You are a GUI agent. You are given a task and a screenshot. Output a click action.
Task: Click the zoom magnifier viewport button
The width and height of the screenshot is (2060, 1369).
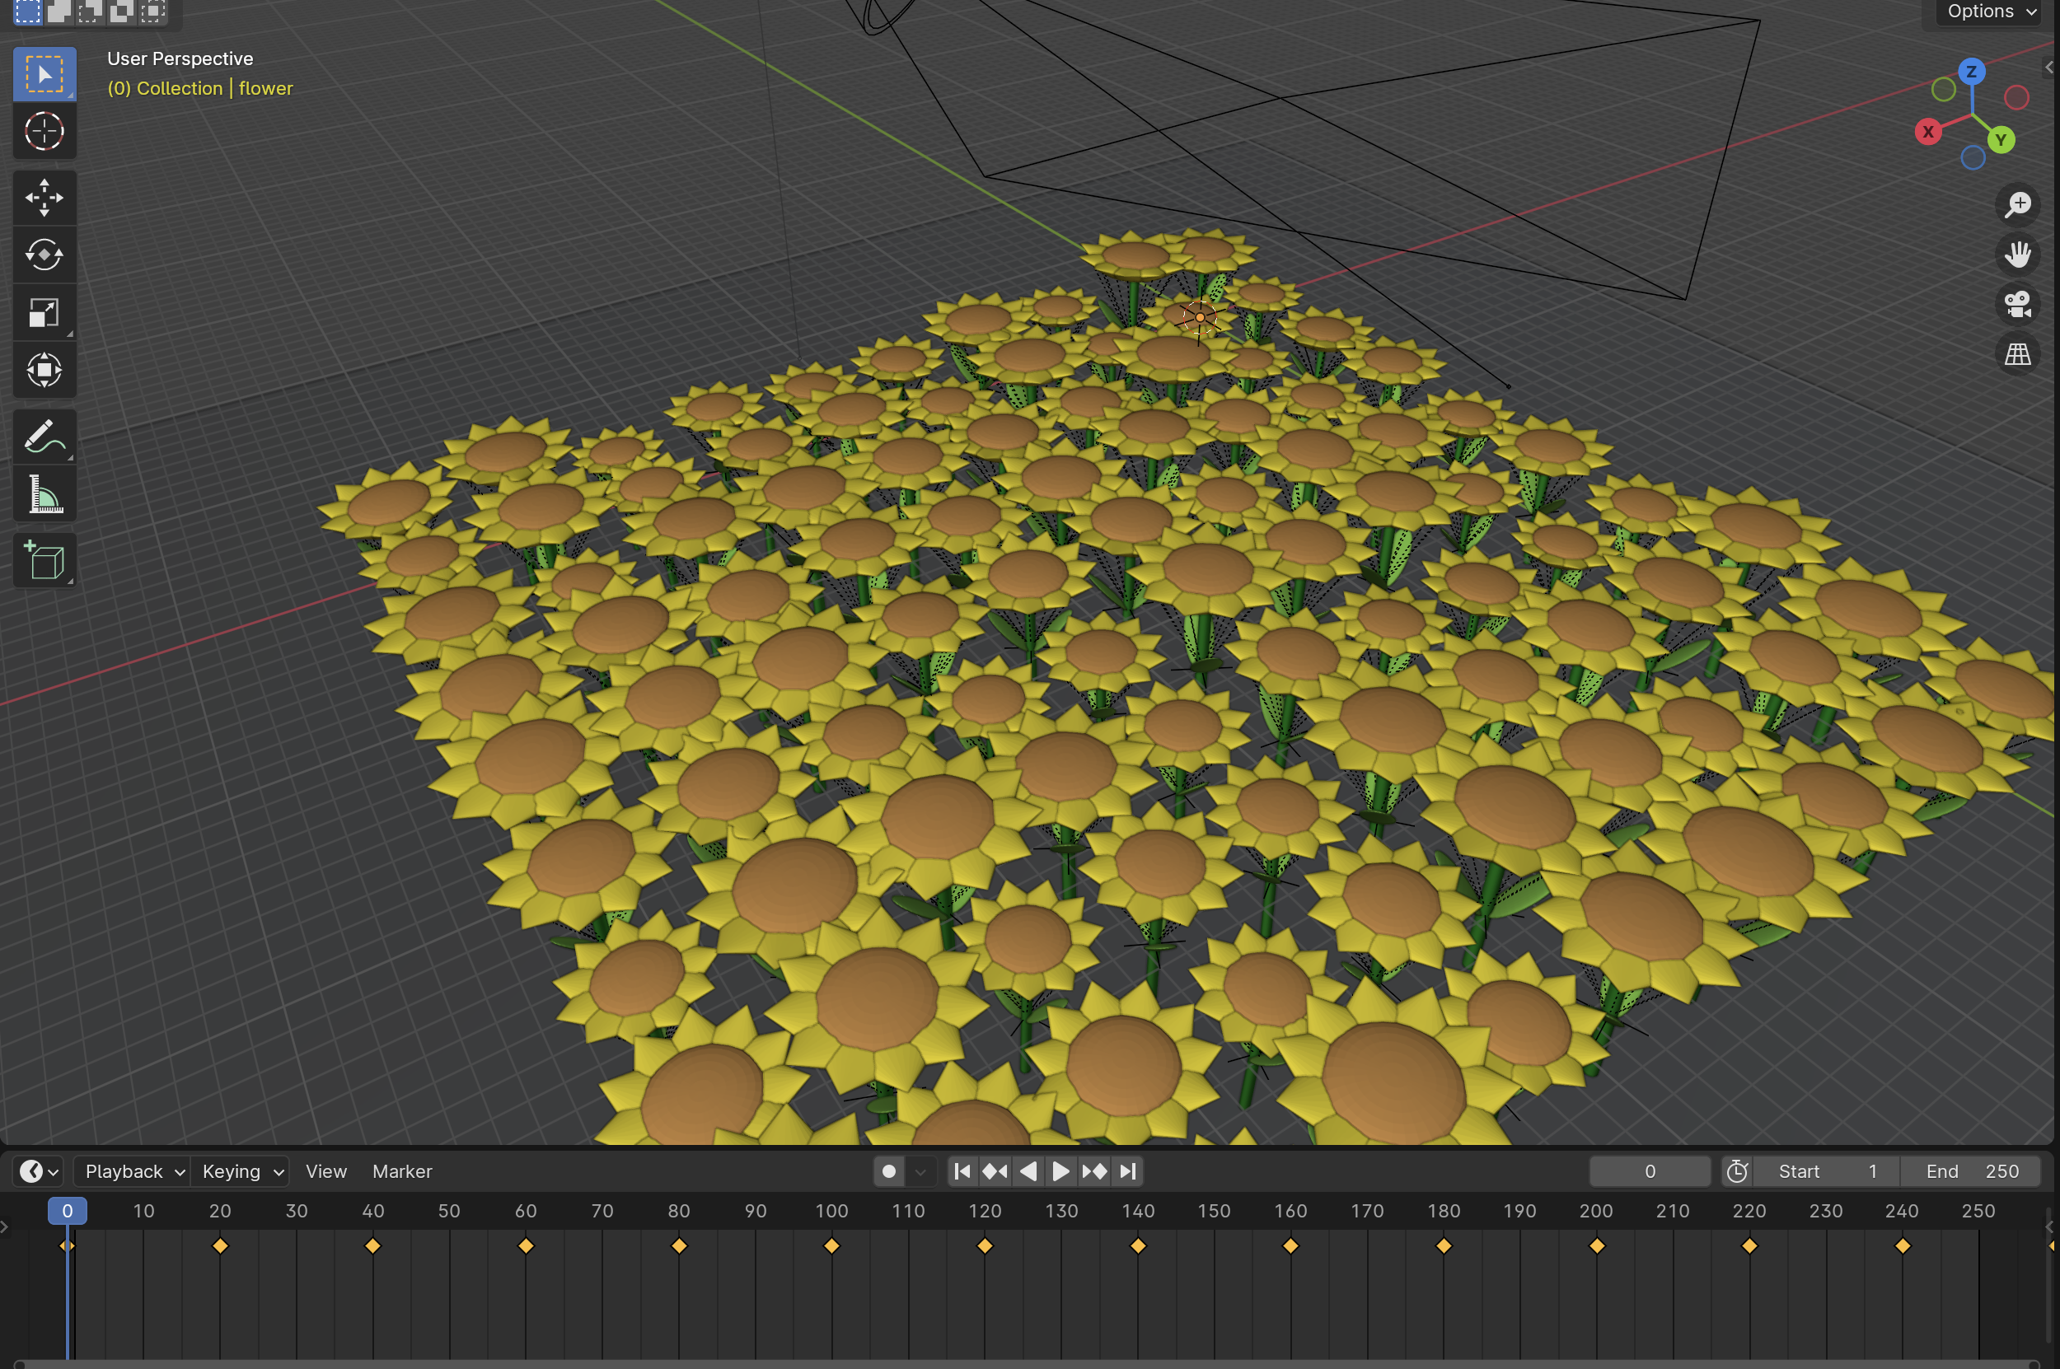(x=2017, y=204)
